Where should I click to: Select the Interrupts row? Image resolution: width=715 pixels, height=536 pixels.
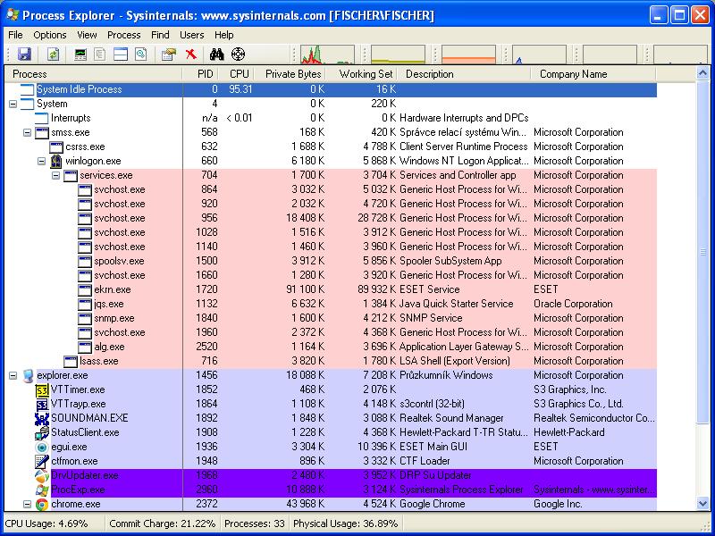[331, 119]
